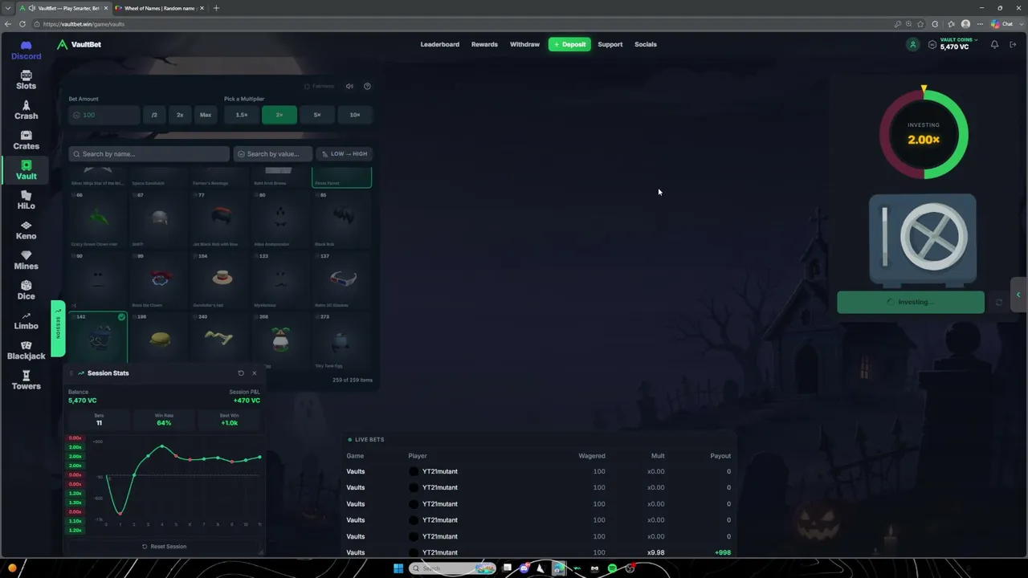Mute game sound with speaker icon
This screenshot has width=1028, height=578.
349,86
